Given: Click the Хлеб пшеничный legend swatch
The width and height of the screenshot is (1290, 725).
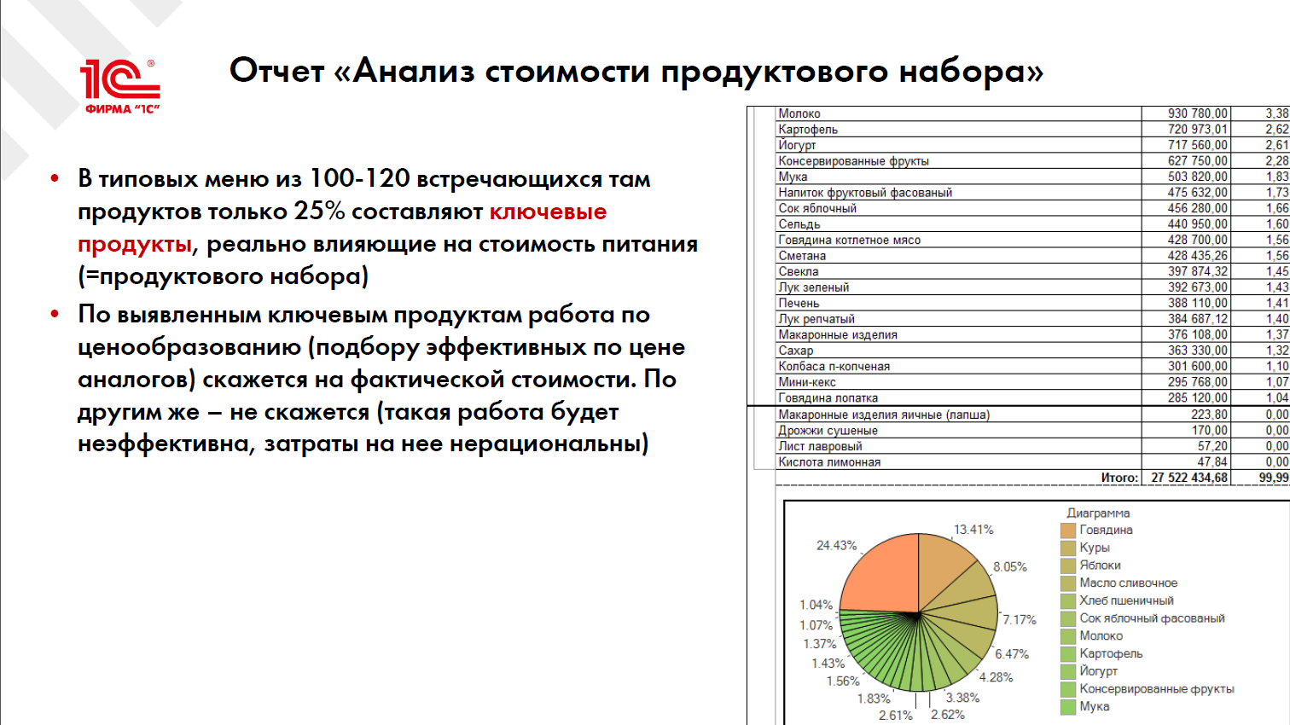Looking at the screenshot, I should pyautogui.click(x=1068, y=600).
